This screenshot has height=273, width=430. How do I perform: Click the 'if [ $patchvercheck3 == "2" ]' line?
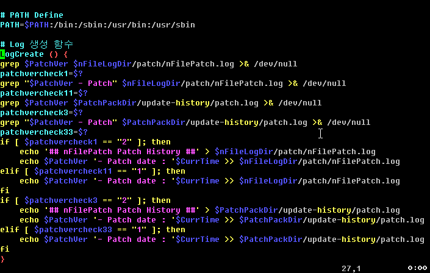tap(85, 200)
